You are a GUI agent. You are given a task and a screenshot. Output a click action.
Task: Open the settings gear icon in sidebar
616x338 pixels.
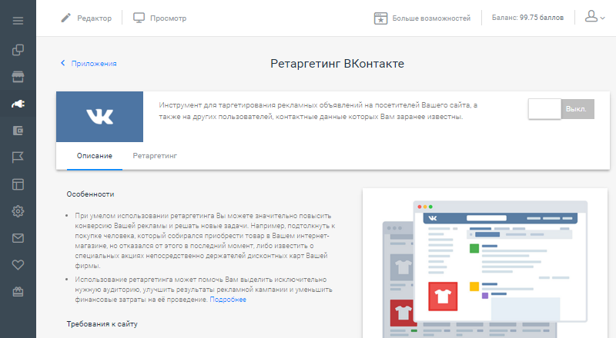coord(18,211)
